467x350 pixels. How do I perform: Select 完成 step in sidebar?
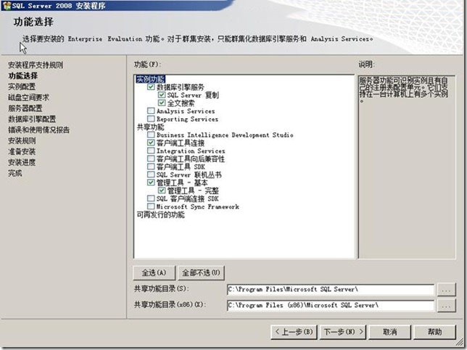tap(15, 173)
